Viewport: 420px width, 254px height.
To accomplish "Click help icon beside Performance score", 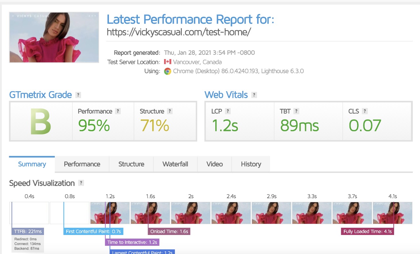I will click(118, 111).
